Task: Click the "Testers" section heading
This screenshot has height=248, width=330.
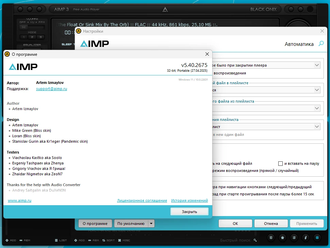Action: [x=13, y=152]
